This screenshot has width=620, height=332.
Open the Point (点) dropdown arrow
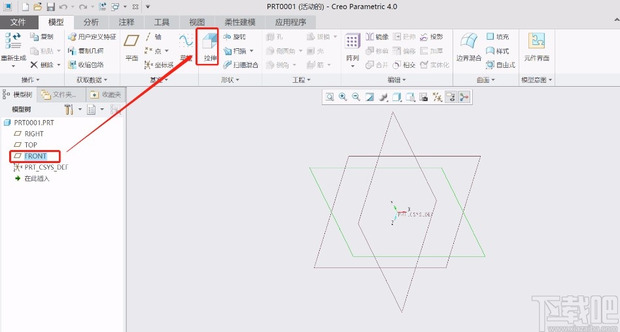tap(167, 51)
